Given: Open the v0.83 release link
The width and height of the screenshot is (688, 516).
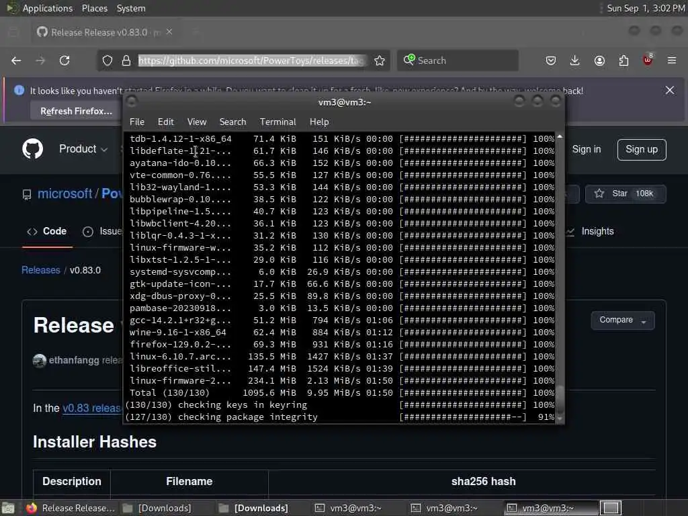Looking at the screenshot, I should tap(92, 408).
